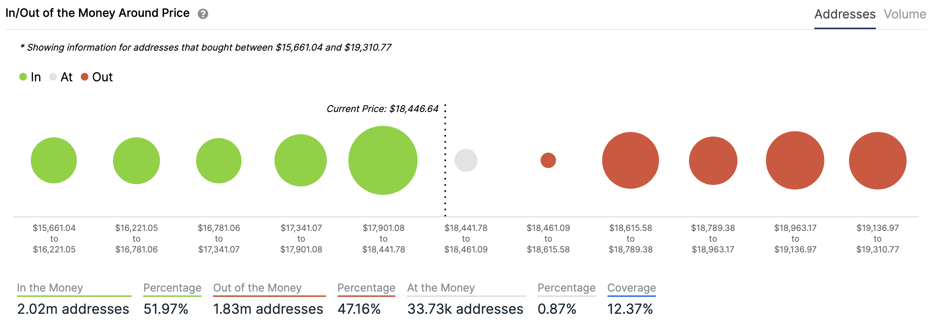Click green bubble for $15,661.04 to $16,221.05

coord(54,160)
